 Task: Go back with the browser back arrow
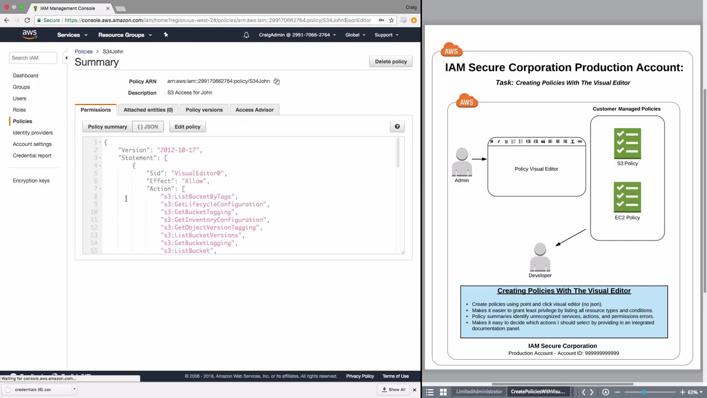coord(7,20)
